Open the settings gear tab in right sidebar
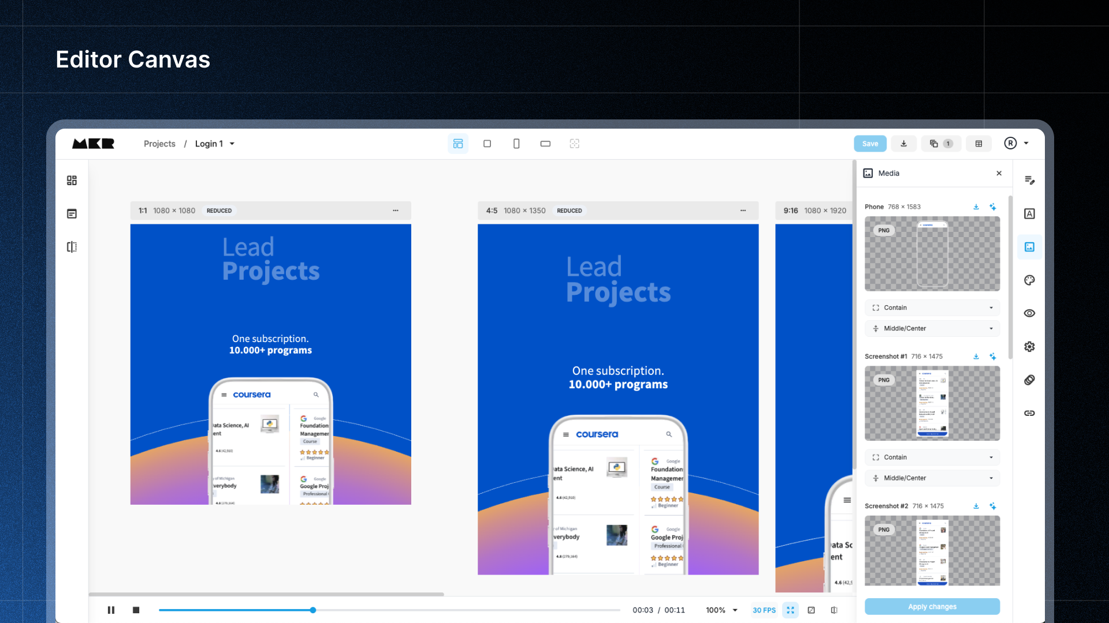Screen dimensions: 1109x623 click(x=1029, y=347)
